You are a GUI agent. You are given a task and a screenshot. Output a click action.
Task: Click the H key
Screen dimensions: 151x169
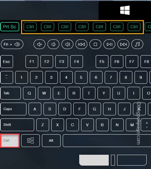click(110, 109)
